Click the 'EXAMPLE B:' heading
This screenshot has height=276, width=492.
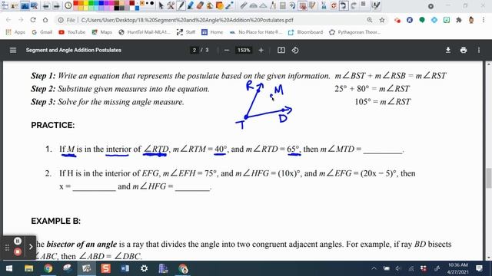(x=55, y=221)
